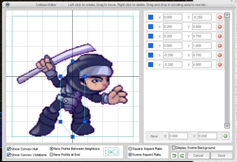The image size is (237, 162).
Task: Delete point 0 with its red icon
Action: coord(220,17)
